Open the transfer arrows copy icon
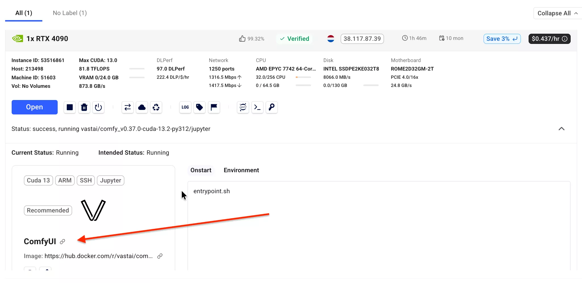The height and width of the screenshot is (283, 582). 128,107
